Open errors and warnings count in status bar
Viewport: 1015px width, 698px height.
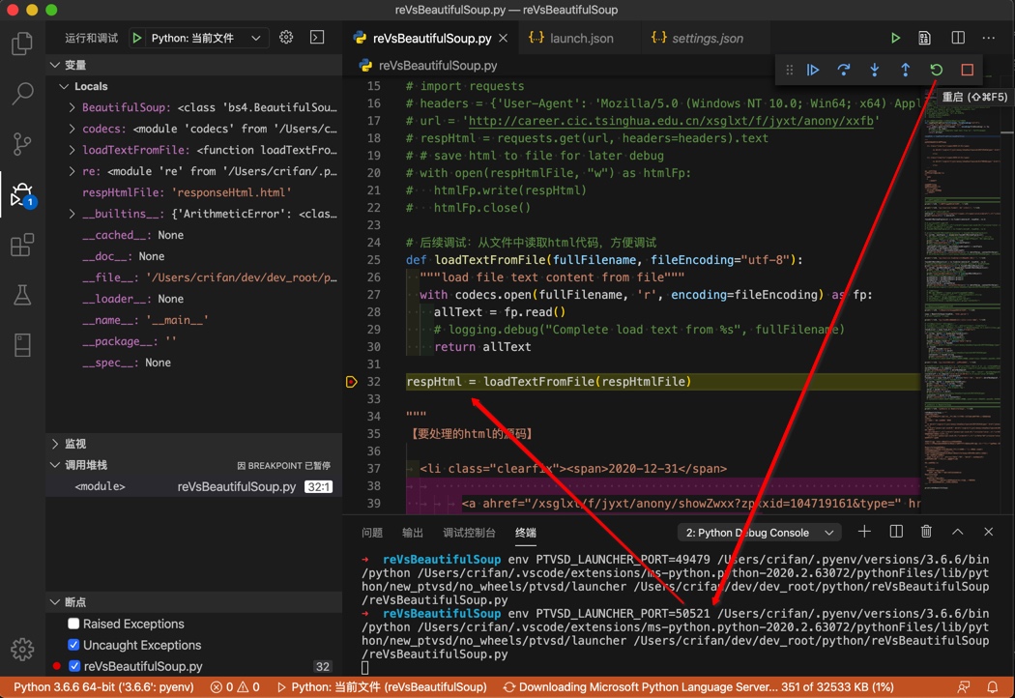point(235,687)
